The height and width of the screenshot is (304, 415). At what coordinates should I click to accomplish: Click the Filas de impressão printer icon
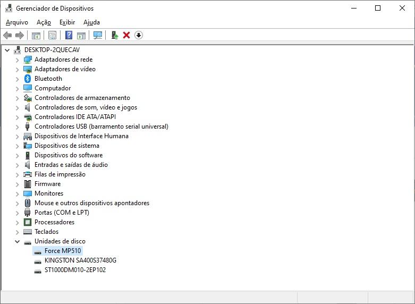(28, 174)
